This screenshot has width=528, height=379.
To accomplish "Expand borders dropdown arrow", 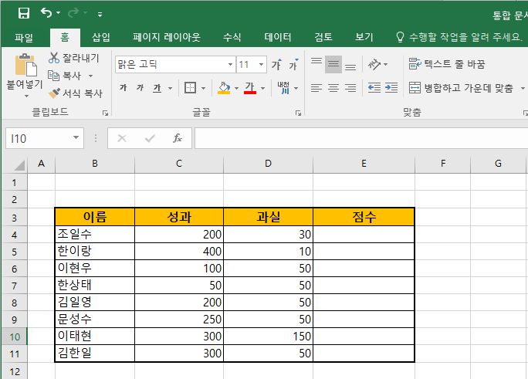I will point(203,88).
